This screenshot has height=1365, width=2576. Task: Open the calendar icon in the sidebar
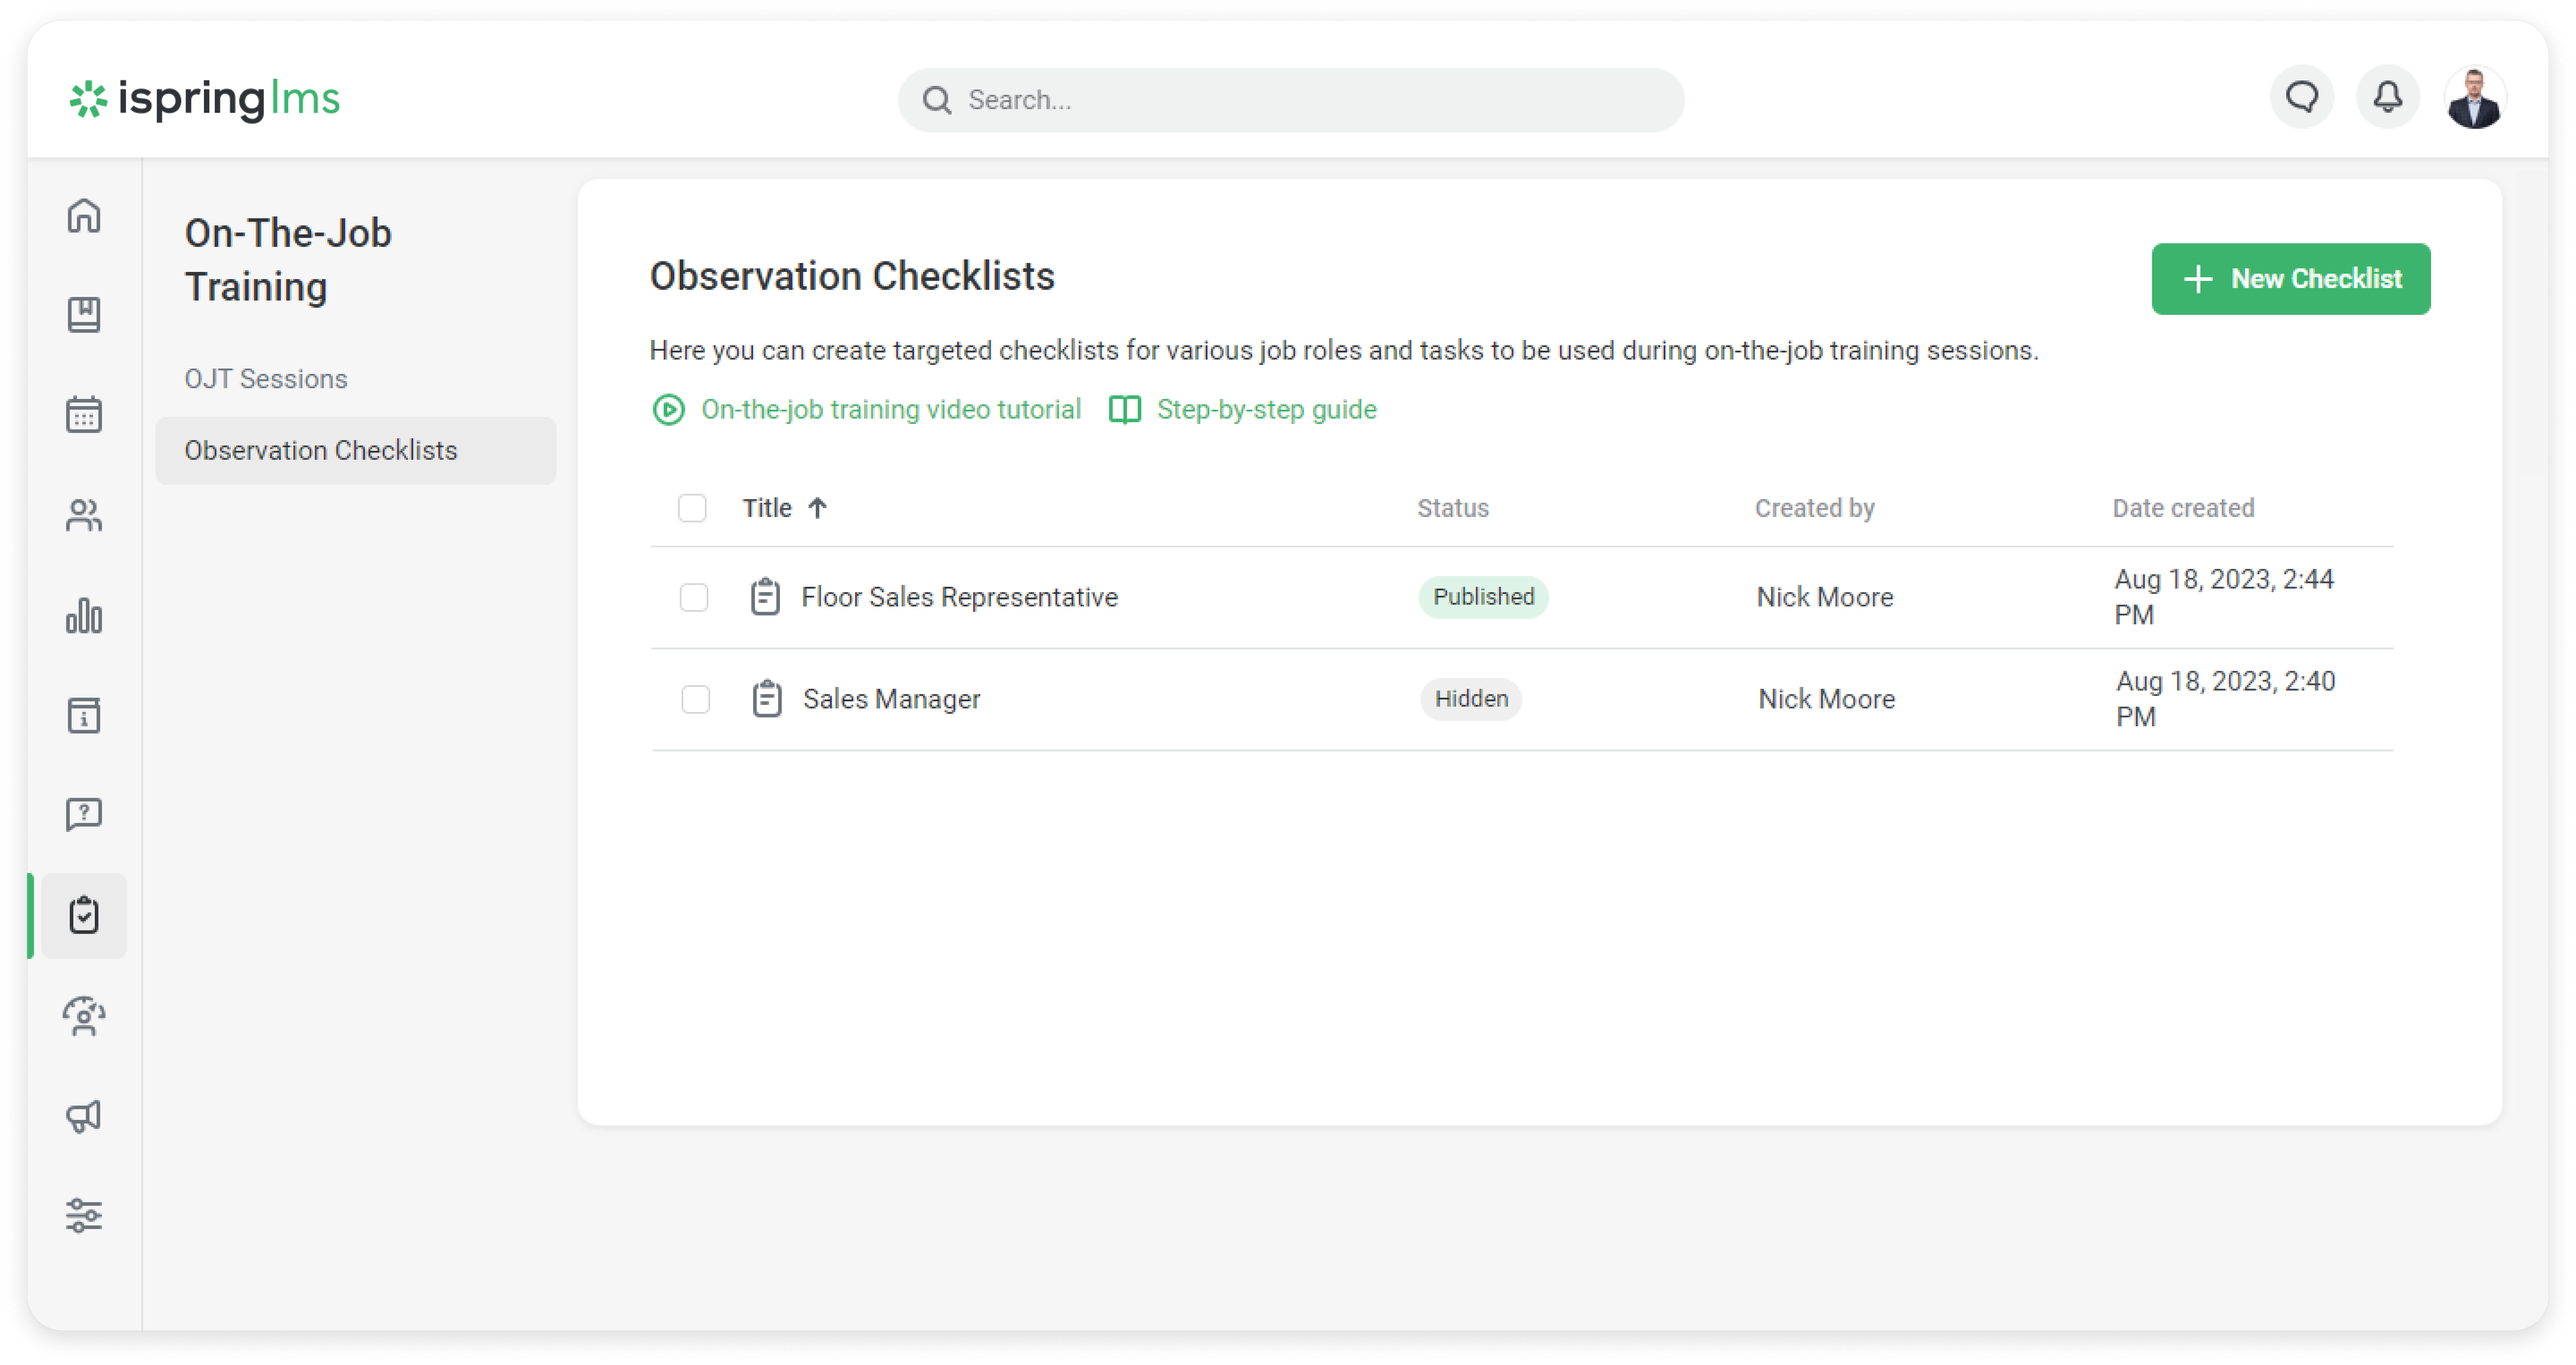[x=84, y=415]
